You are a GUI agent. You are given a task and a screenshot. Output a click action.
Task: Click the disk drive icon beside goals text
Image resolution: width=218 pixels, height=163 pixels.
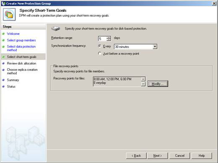pyautogui.click(x=56, y=28)
